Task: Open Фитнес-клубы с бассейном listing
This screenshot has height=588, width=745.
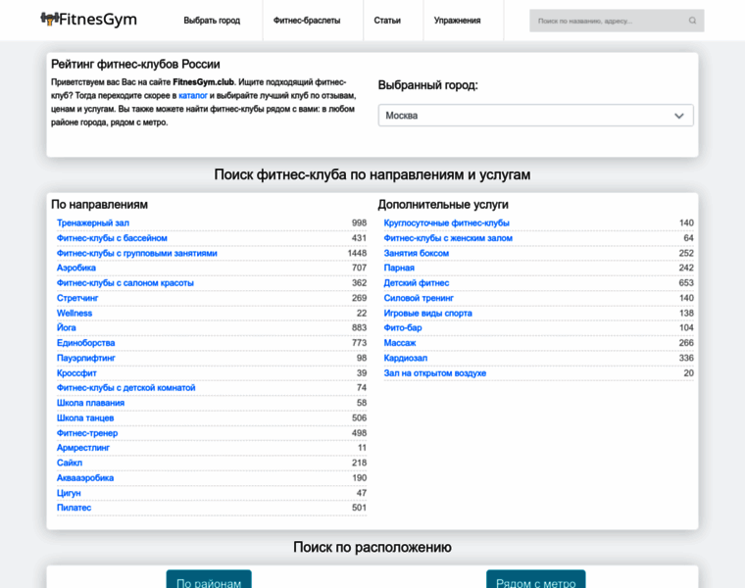Action: point(112,238)
